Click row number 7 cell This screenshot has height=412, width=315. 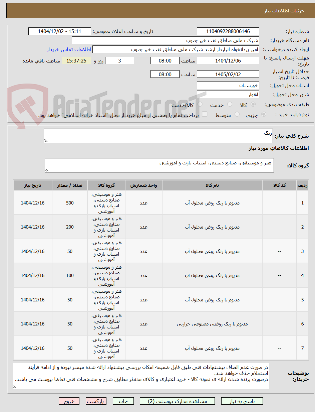[303, 348]
